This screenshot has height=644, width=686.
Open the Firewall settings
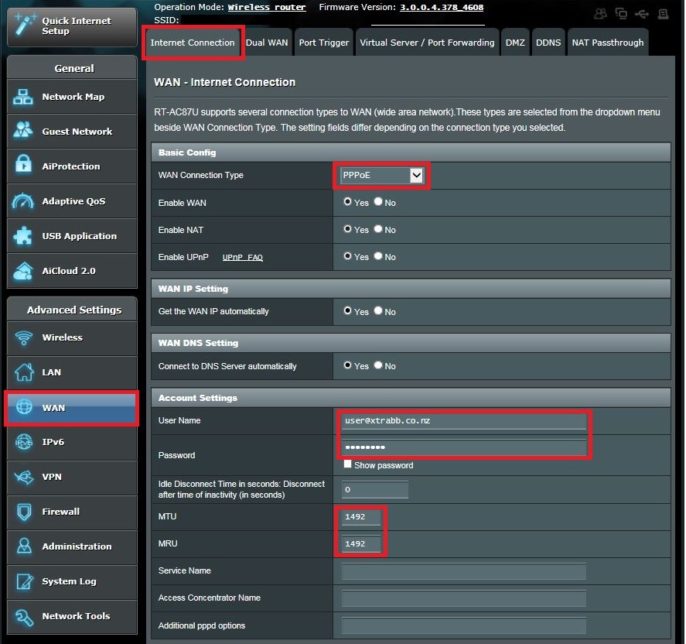click(x=71, y=512)
